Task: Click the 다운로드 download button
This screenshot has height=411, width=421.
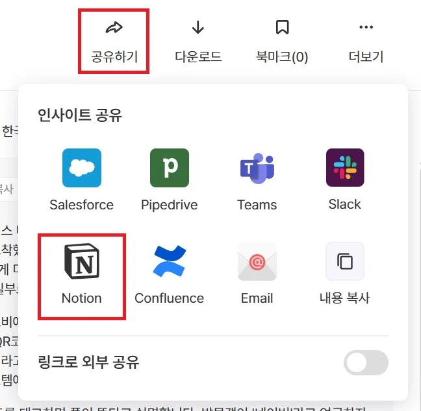Action: [x=198, y=41]
